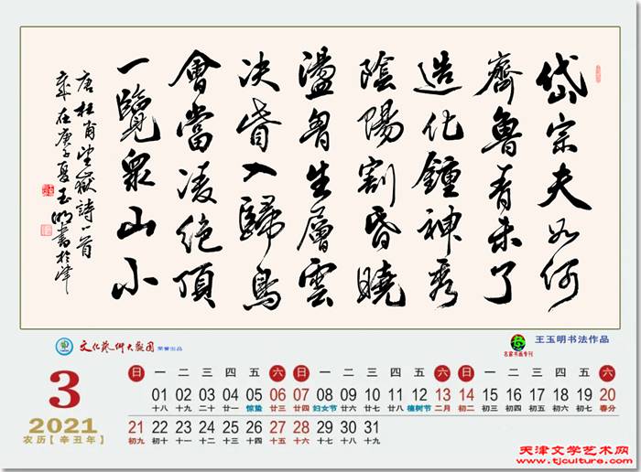Viewport: 641px width, 472px height.
Task: Click the 四 weekday header above date 04
Action: 231,373
